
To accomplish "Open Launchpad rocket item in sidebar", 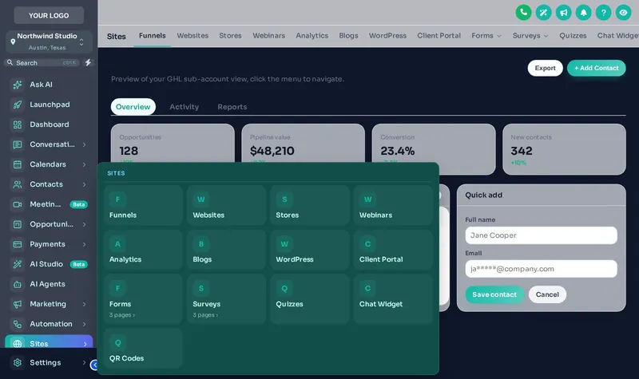I will pos(49,105).
